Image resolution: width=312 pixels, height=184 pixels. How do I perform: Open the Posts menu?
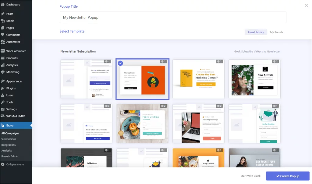click(16, 14)
